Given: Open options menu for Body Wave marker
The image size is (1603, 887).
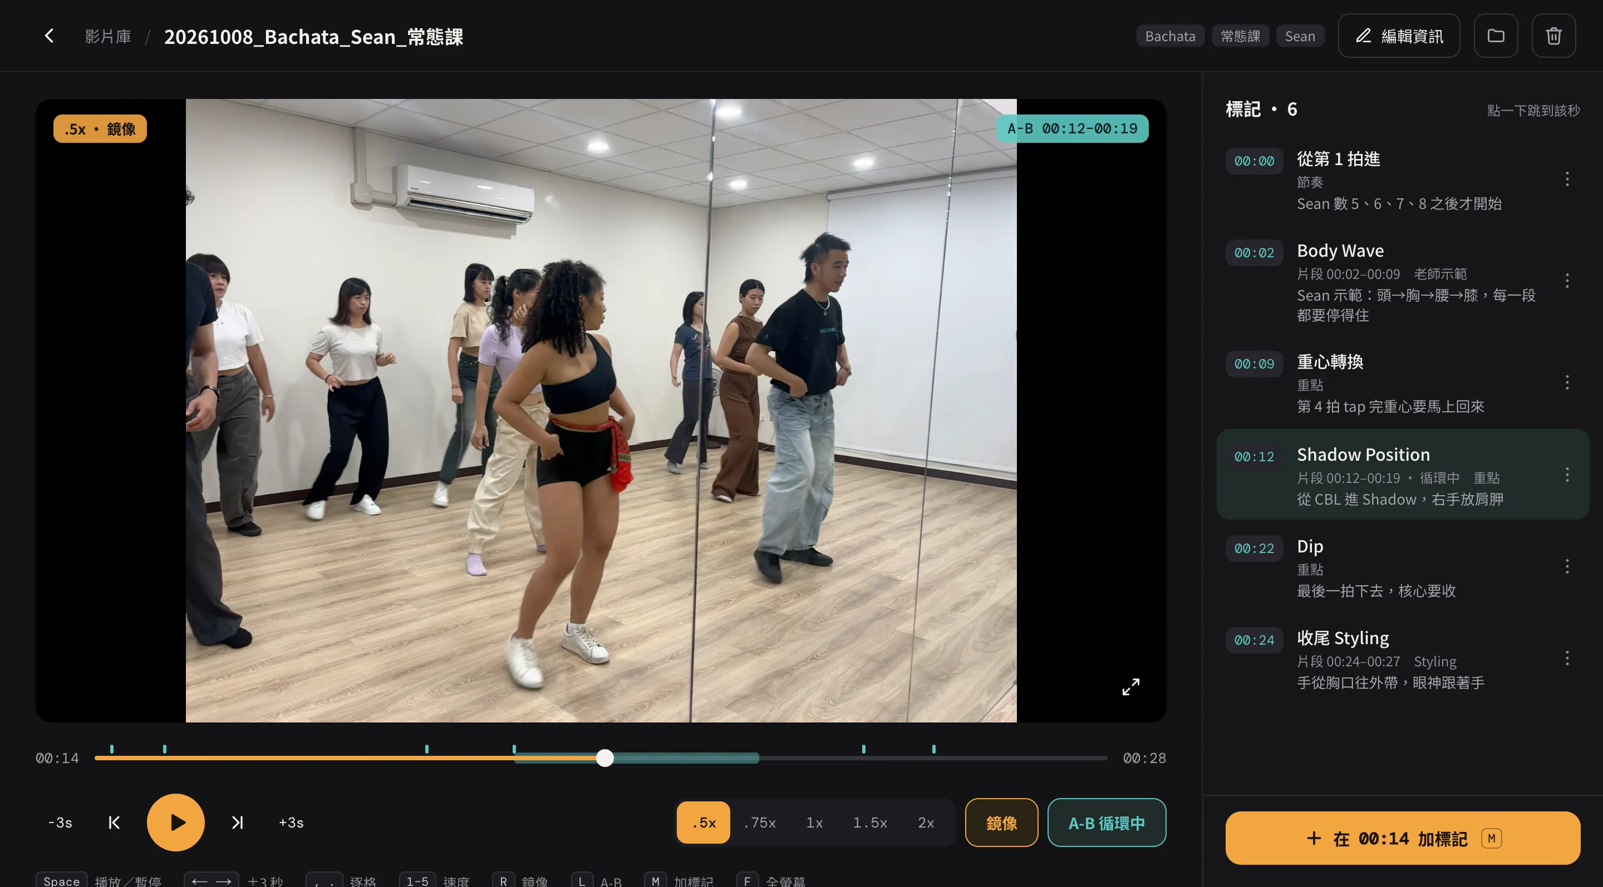Looking at the screenshot, I should (1567, 280).
